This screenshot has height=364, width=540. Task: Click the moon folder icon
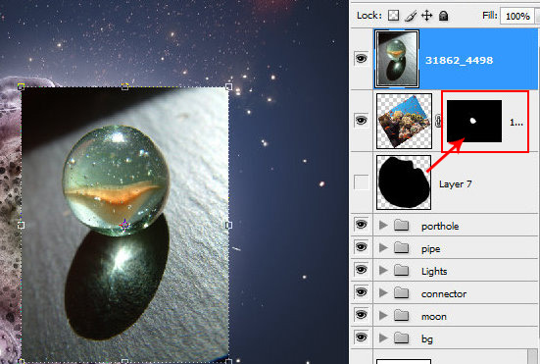[401, 315]
